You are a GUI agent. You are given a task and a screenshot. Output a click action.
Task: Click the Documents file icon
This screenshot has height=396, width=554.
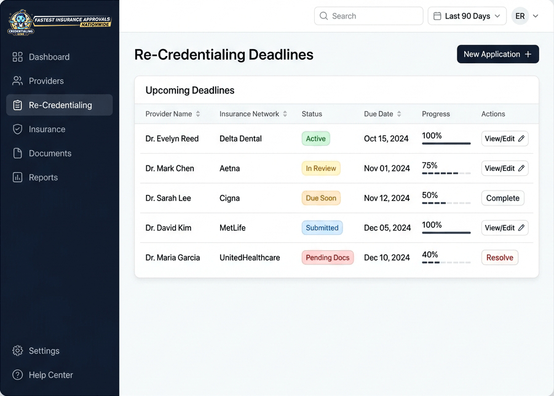[17, 153]
